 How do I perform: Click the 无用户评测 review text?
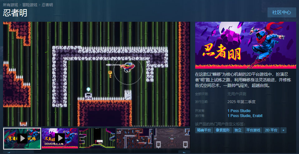237,94
